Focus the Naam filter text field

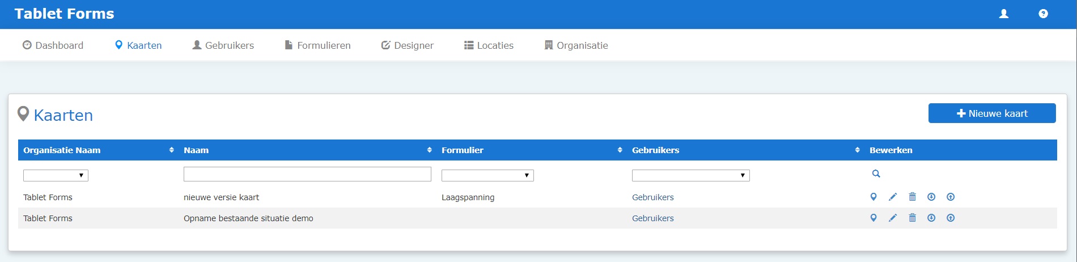[307, 174]
